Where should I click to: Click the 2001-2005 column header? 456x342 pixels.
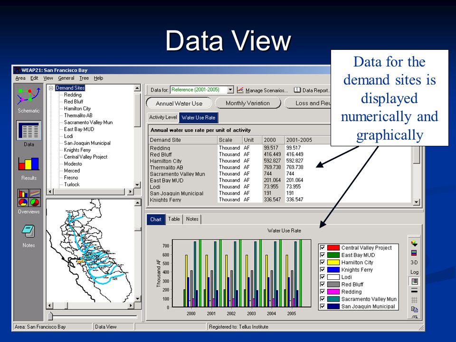click(x=307, y=140)
